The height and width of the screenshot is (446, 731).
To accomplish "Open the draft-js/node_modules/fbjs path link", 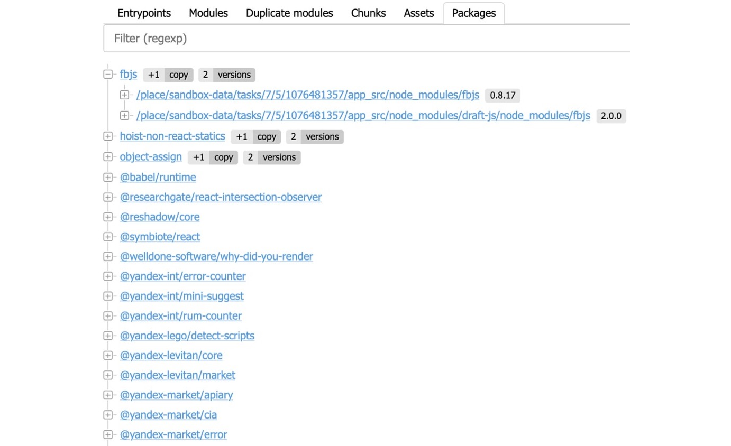I will tap(363, 116).
